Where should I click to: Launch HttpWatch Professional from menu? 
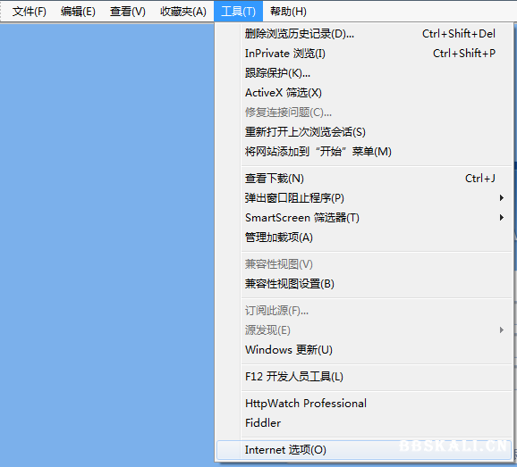pos(364,404)
